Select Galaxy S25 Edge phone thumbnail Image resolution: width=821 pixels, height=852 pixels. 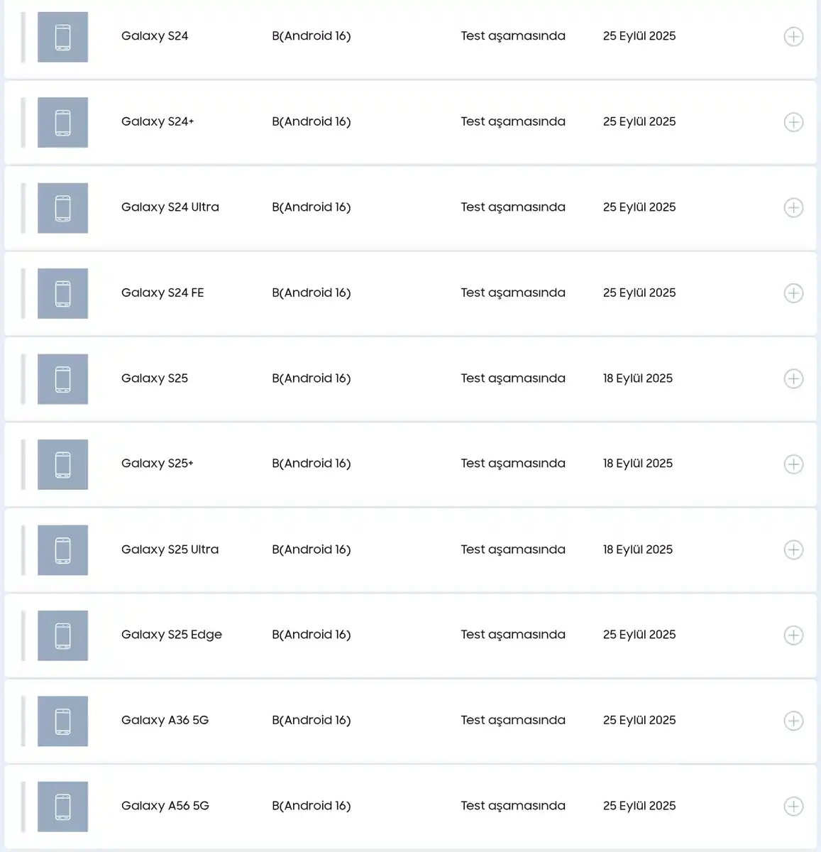(62, 635)
